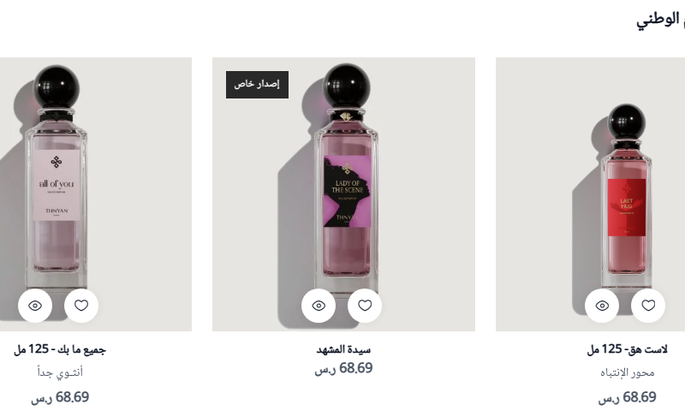Screen dimensions: 685x411
Task: Add All of You perfume to wishlist
Action: pos(81,306)
